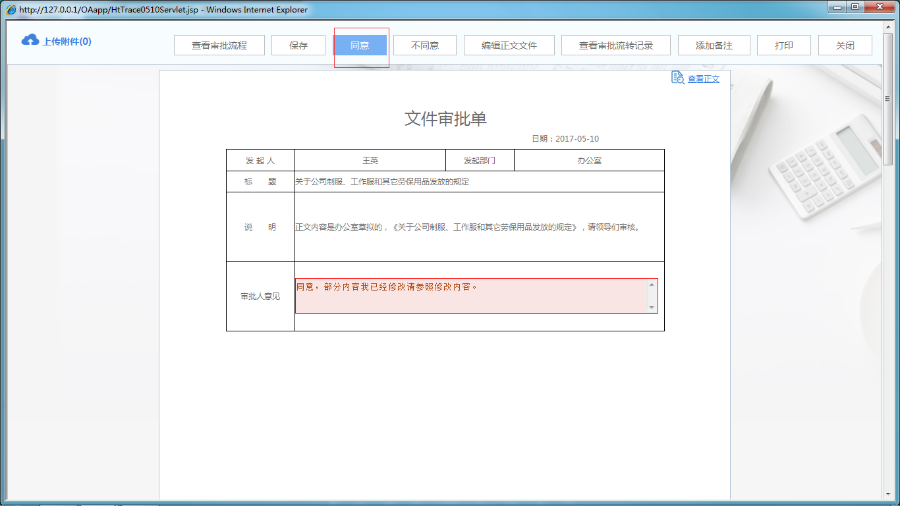Click the Internet Explorer icon in the title bar
900x506 pixels.
click(x=9, y=9)
